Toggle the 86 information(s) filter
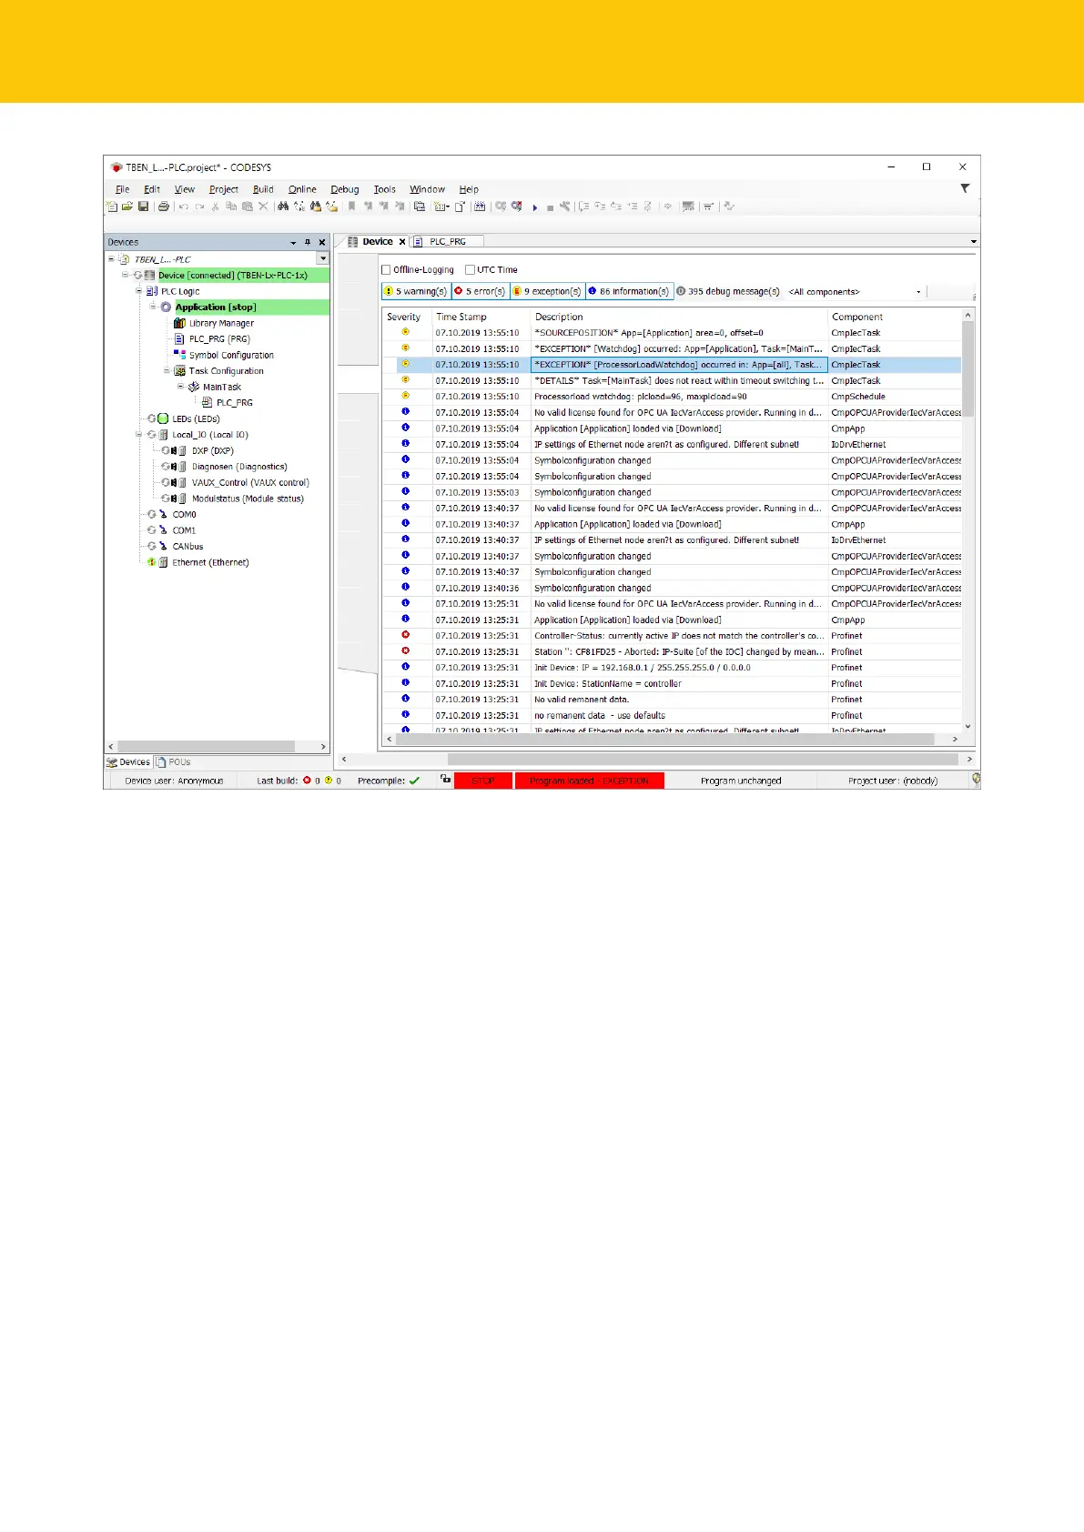 click(x=629, y=291)
